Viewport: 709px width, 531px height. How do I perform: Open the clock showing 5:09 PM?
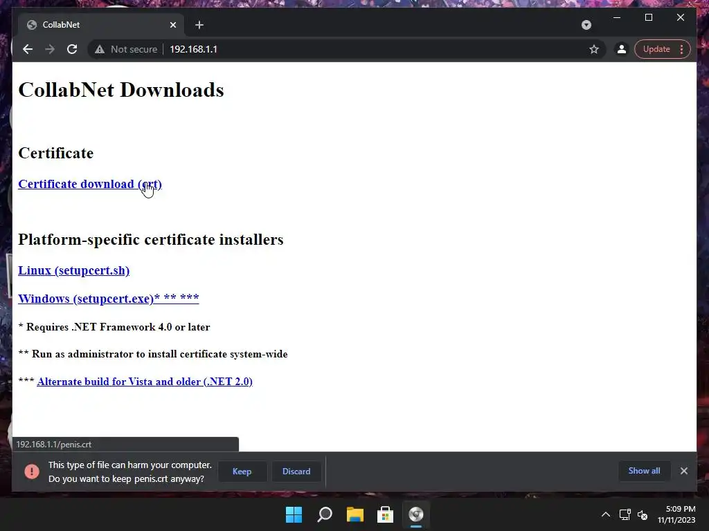click(676, 514)
